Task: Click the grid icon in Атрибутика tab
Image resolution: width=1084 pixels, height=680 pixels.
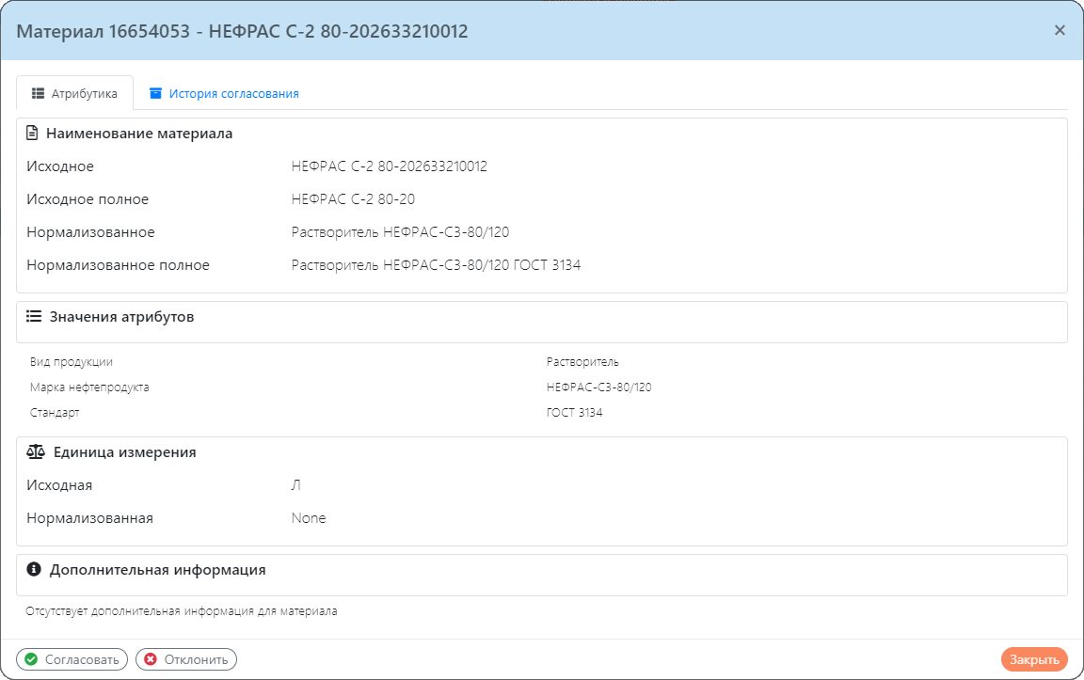Action: (39, 94)
